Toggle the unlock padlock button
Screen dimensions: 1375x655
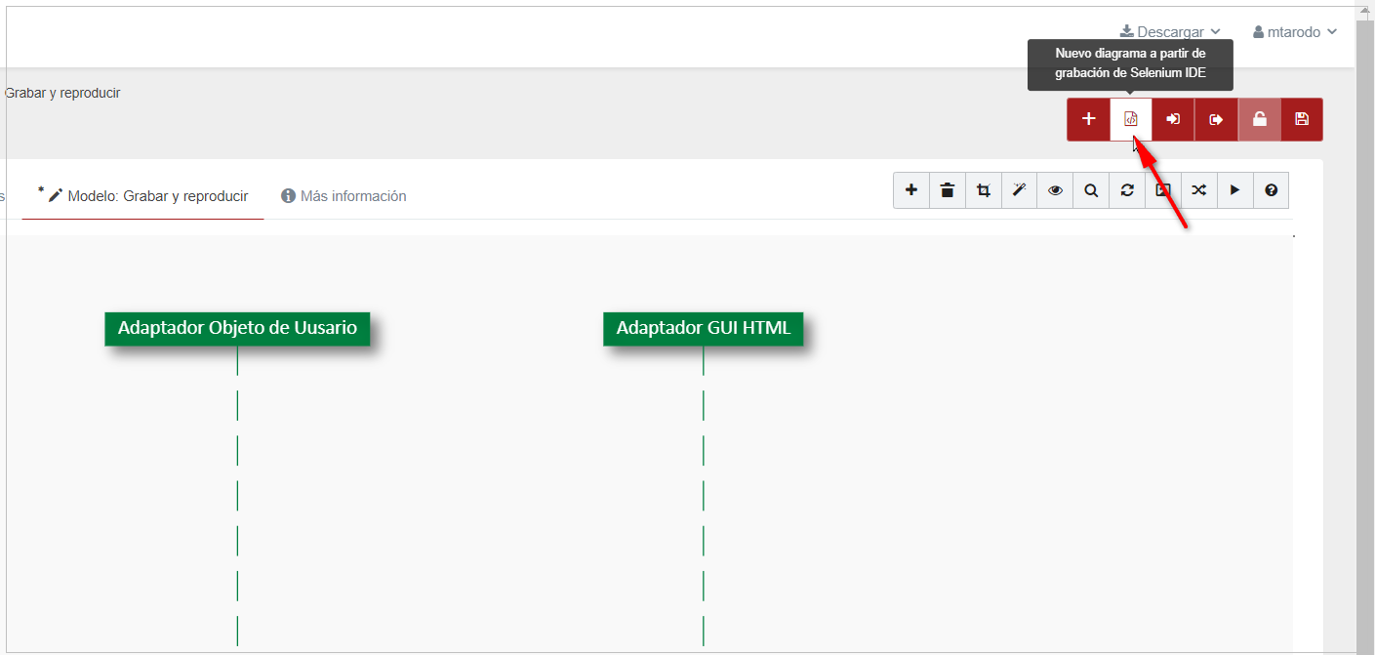pos(1259,119)
